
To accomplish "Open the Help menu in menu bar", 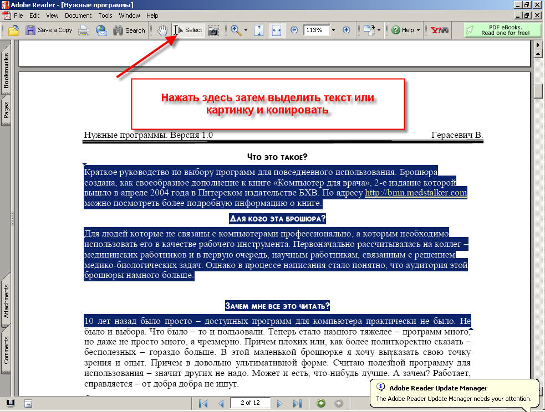I will tap(152, 16).
